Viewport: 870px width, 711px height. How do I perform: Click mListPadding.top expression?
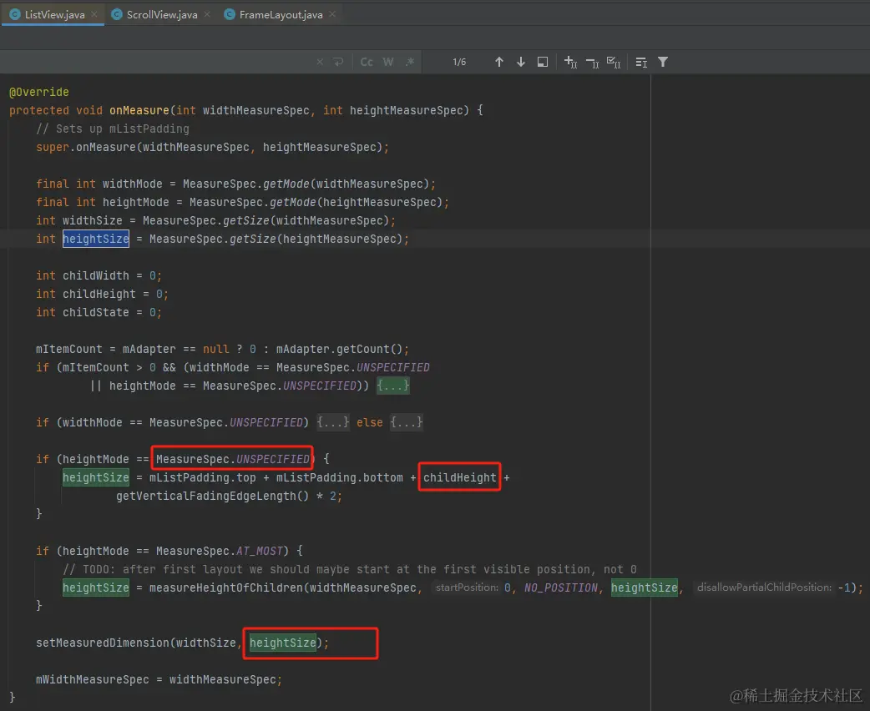(203, 477)
